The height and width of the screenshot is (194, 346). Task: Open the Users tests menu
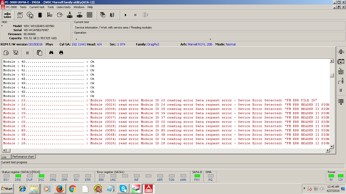click(x=64, y=7)
